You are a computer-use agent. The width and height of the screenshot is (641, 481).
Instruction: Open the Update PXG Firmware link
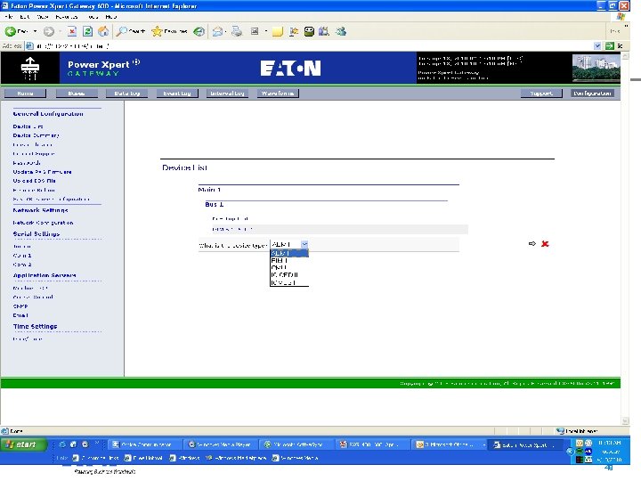click(42, 172)
